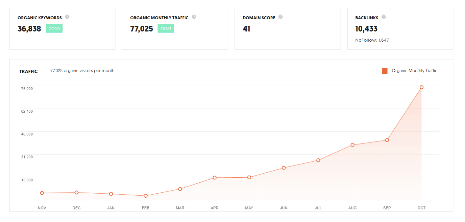The width and height of the screenshot is (465, 222).
Task: Click the DEC x-axis month label
Action: coord(77,208)
